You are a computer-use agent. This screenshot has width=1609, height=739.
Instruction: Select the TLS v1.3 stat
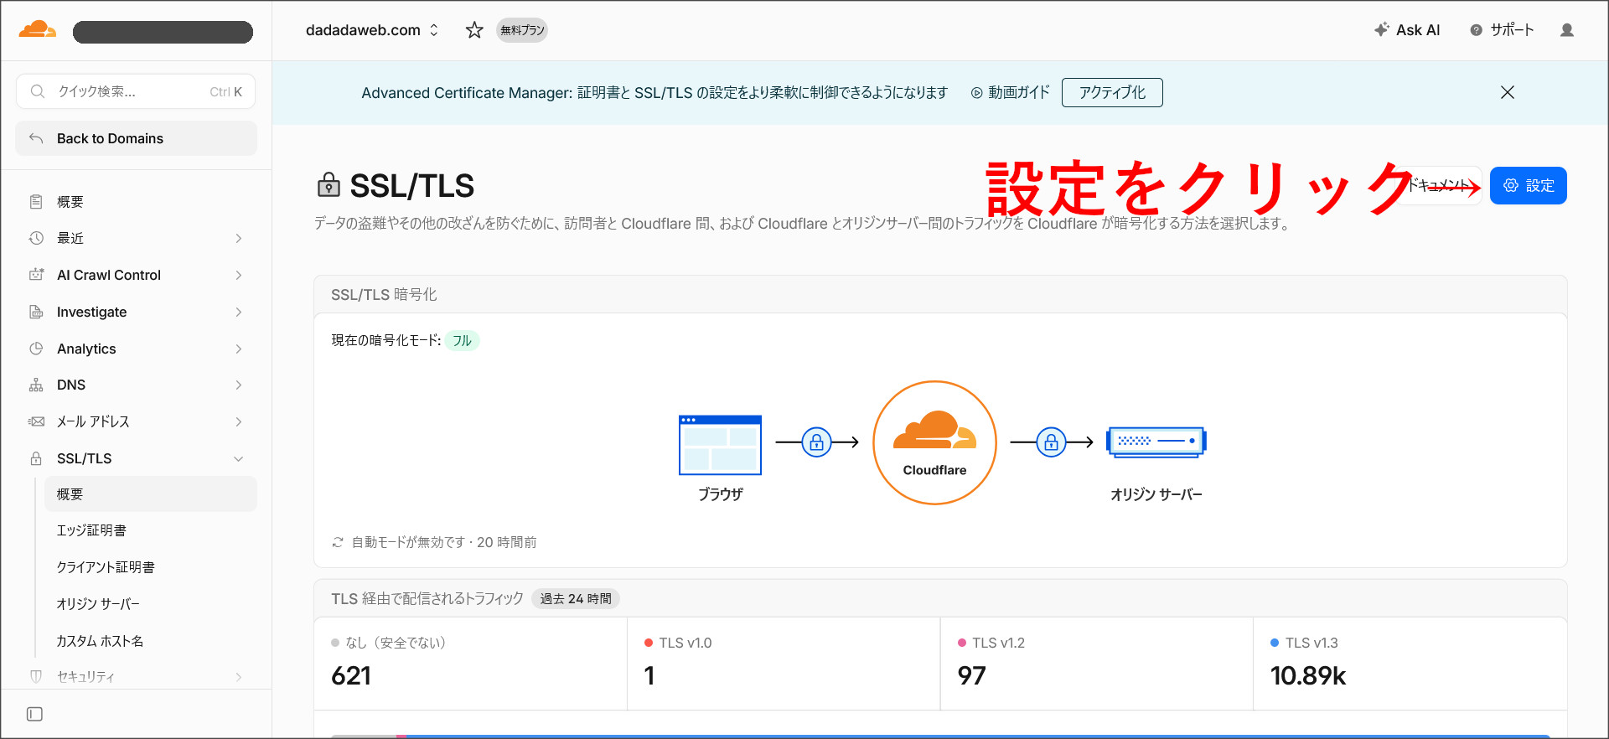coord(1410,664)
